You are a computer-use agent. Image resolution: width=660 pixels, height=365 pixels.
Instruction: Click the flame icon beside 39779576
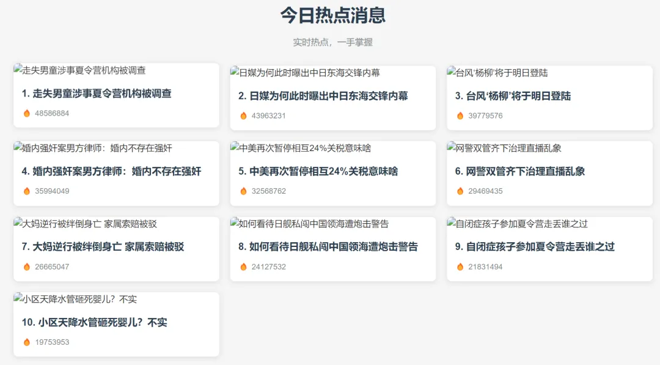click(x=460, y=116)
